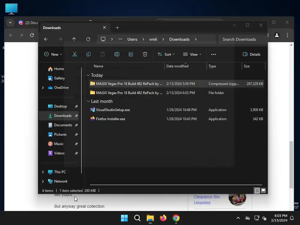The height and width of the screenshot is (225, 300).
Task: Collapse the Today group
Action: 88,75
